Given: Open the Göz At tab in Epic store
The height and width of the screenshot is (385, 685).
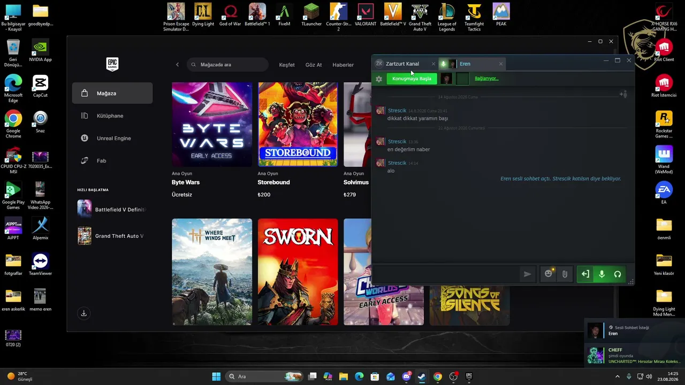Looking at the screenshot, I should [x=314, y=65].
